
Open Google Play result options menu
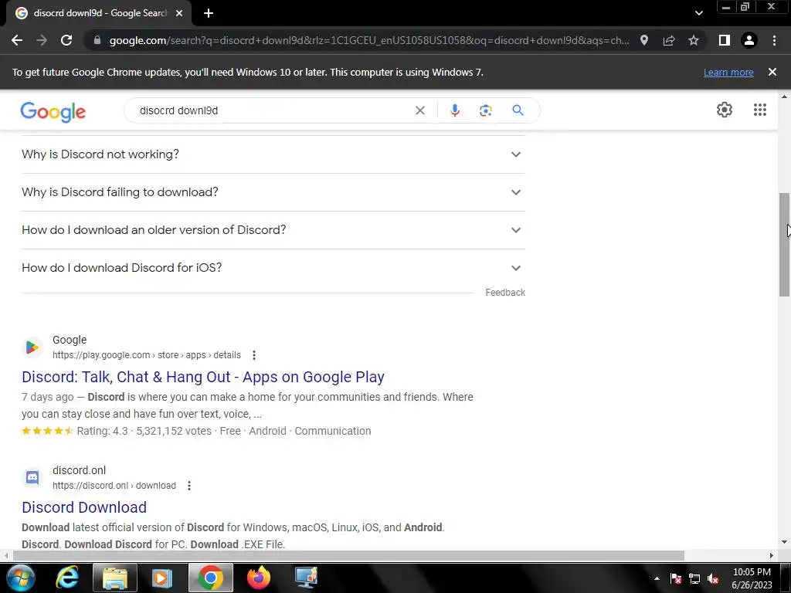(x=254, y=355)
